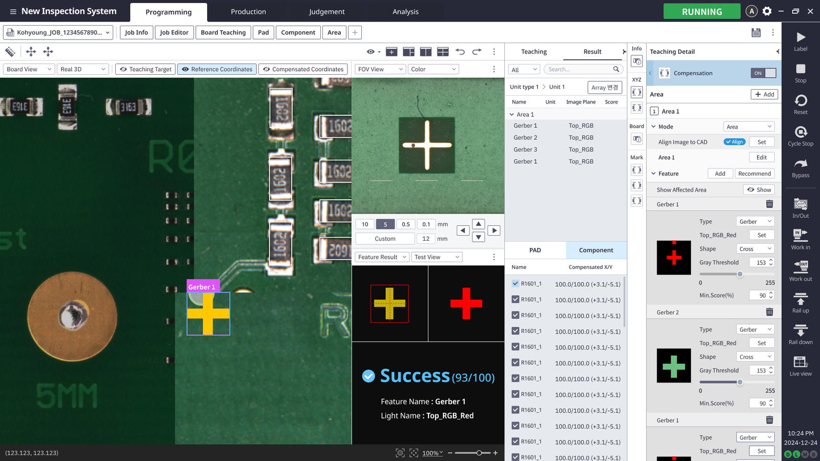Open the Board Teaching tab
This screenshot has width=820, height=461.
[223, 32]
